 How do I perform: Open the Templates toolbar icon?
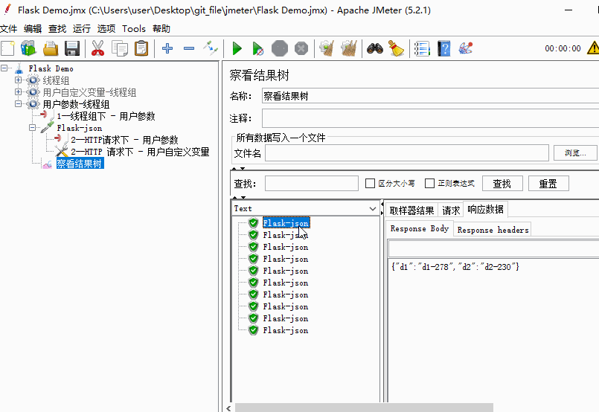[29, 48]
